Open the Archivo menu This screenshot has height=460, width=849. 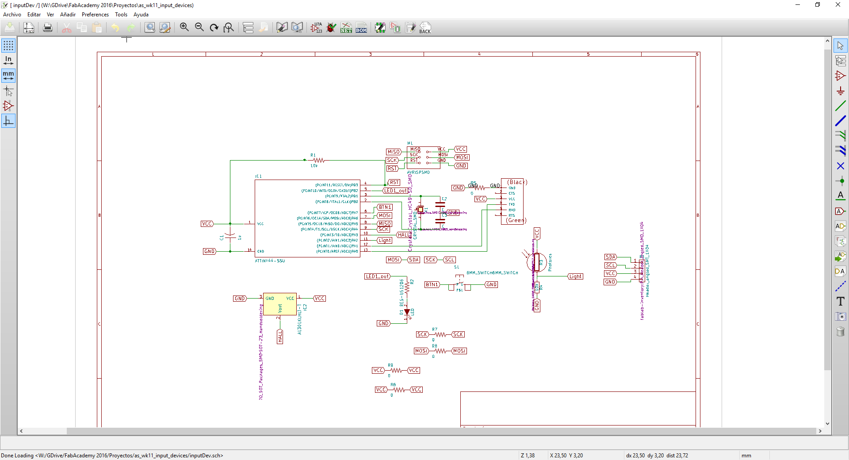[x=12, y=15]
